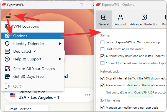The height and width of the screenshot is (112, 167).
Task: Click the Identity Defender shield icon
Action: 8,44
